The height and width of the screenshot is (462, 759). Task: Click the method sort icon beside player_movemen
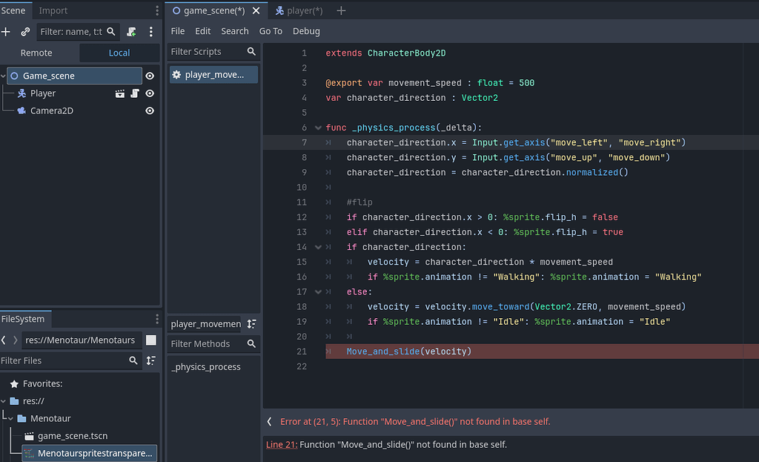click(251, 324)
